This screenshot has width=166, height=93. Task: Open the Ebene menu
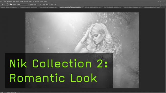(18, 2)
